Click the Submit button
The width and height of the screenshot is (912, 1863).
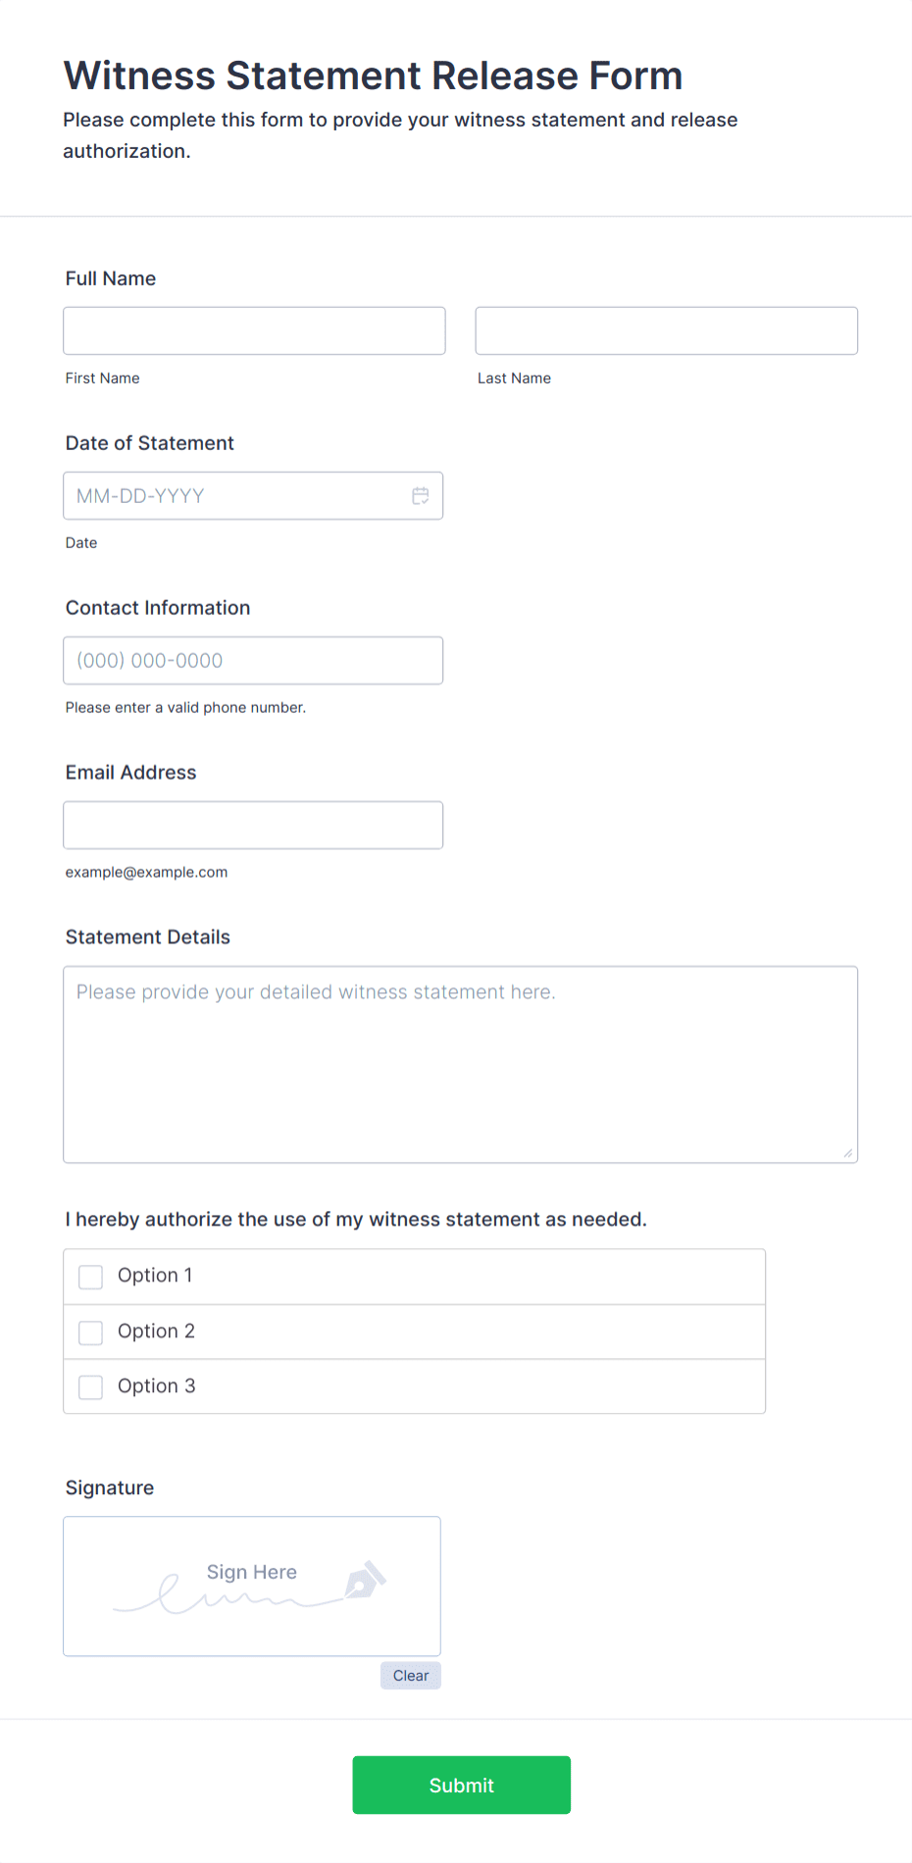(461, 1785)
